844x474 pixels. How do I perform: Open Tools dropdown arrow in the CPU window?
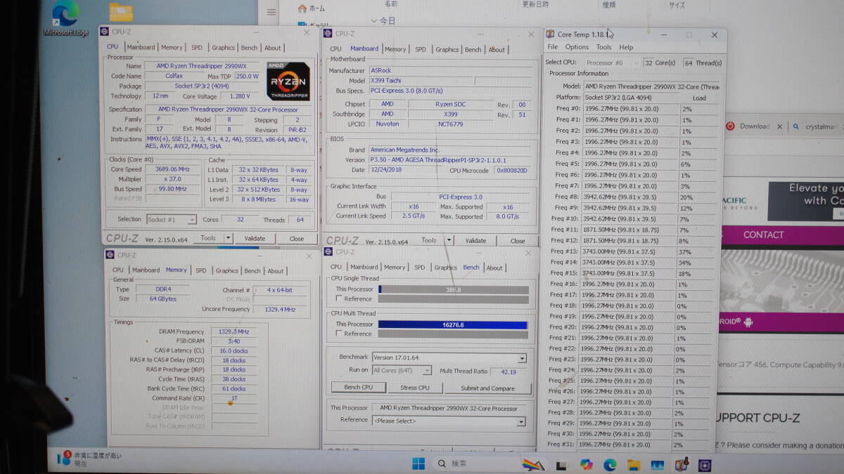pyautogui.click(x=228, y=238)
